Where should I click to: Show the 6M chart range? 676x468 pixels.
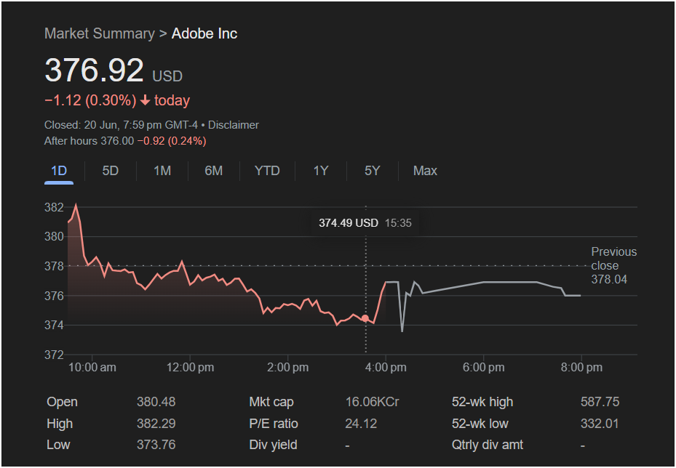[214, 171]
